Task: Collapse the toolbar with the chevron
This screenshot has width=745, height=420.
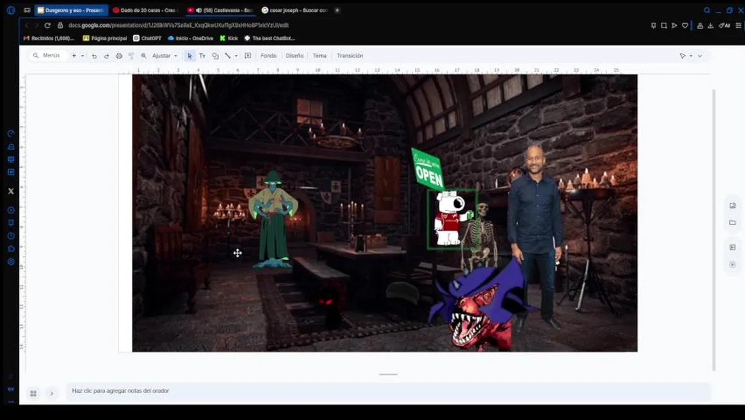Action: click(700, 56)
